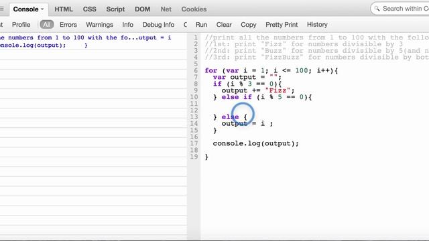The image size is (429, 241).
Task: Switch to the Net tab
Action: pyautogui.click(x=166, y=9)
